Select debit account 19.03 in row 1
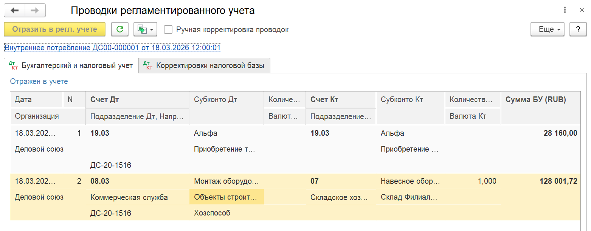The image size is (591, 231). pyautogui.click(x=137, y=133)
